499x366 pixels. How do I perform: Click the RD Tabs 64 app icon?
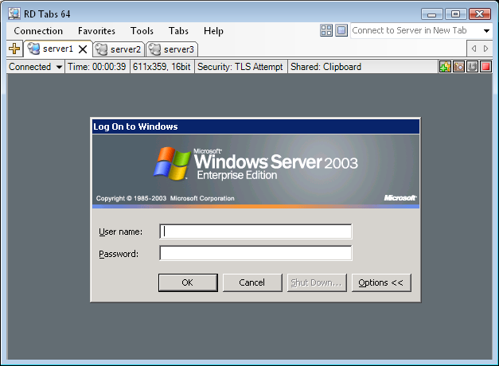click(x=14, y=14)
